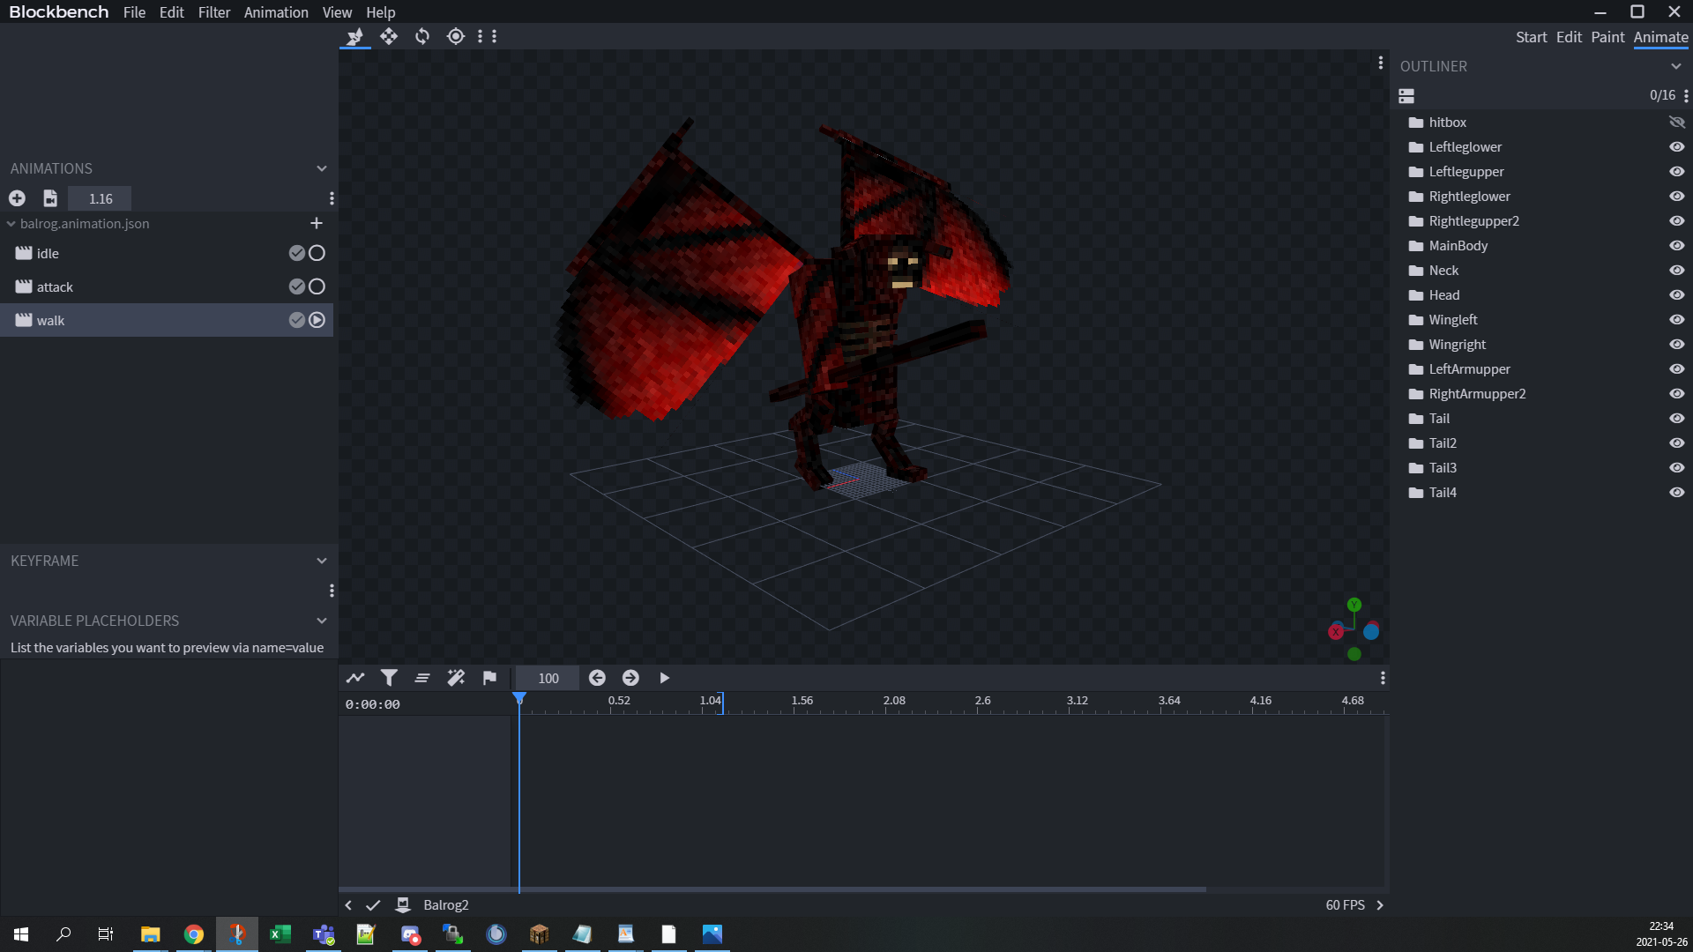Hide the Tail4 group
This screenshot has height=952, width=1693.
tap(1677, 493)
